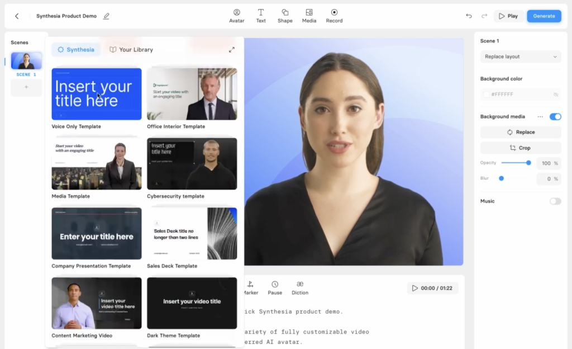The height and width of the screenshot is (349, 572).
Task: Add a new scene with plus
Action: click(26, 87)
